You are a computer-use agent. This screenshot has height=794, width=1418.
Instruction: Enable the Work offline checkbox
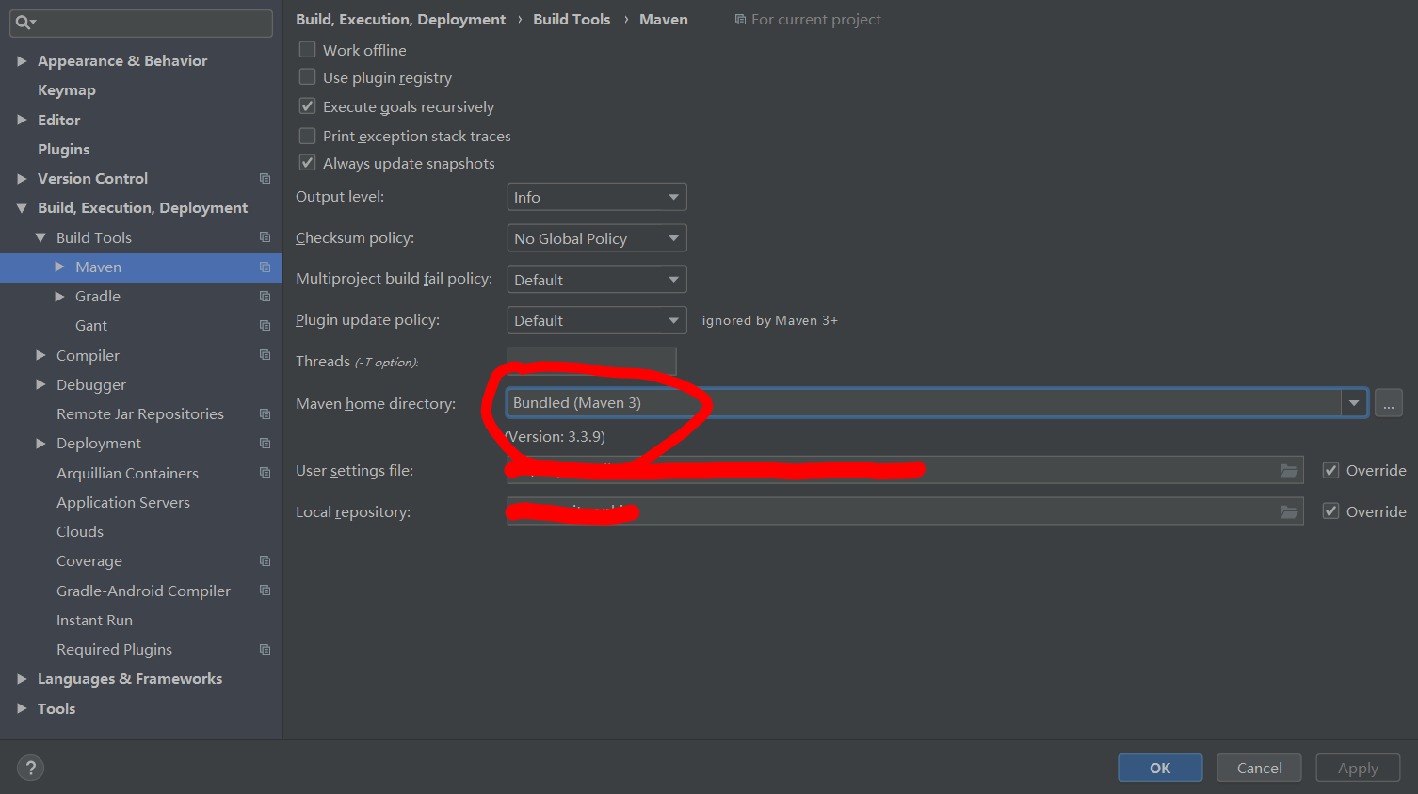307,49
